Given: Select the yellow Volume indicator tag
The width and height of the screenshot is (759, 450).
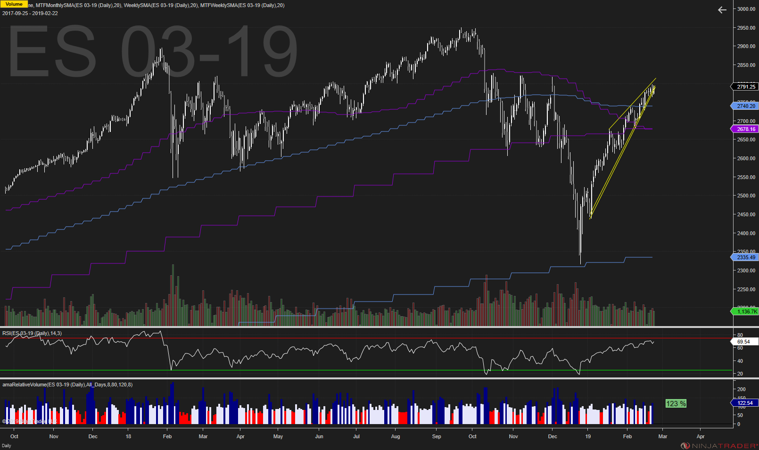Looking at the screenshot, I should click(x=14, y=4).
